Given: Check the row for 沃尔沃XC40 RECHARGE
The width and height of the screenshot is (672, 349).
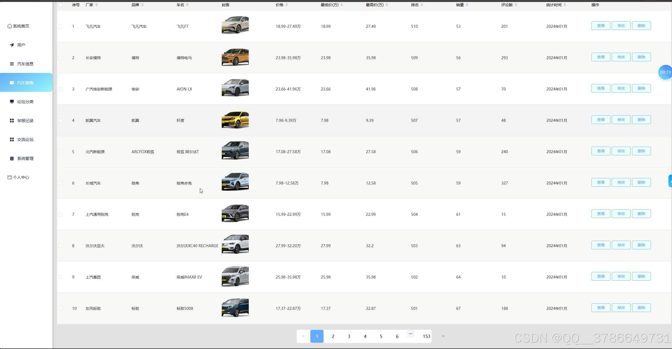Looking at the screenshot, I should tap(61, 246).
